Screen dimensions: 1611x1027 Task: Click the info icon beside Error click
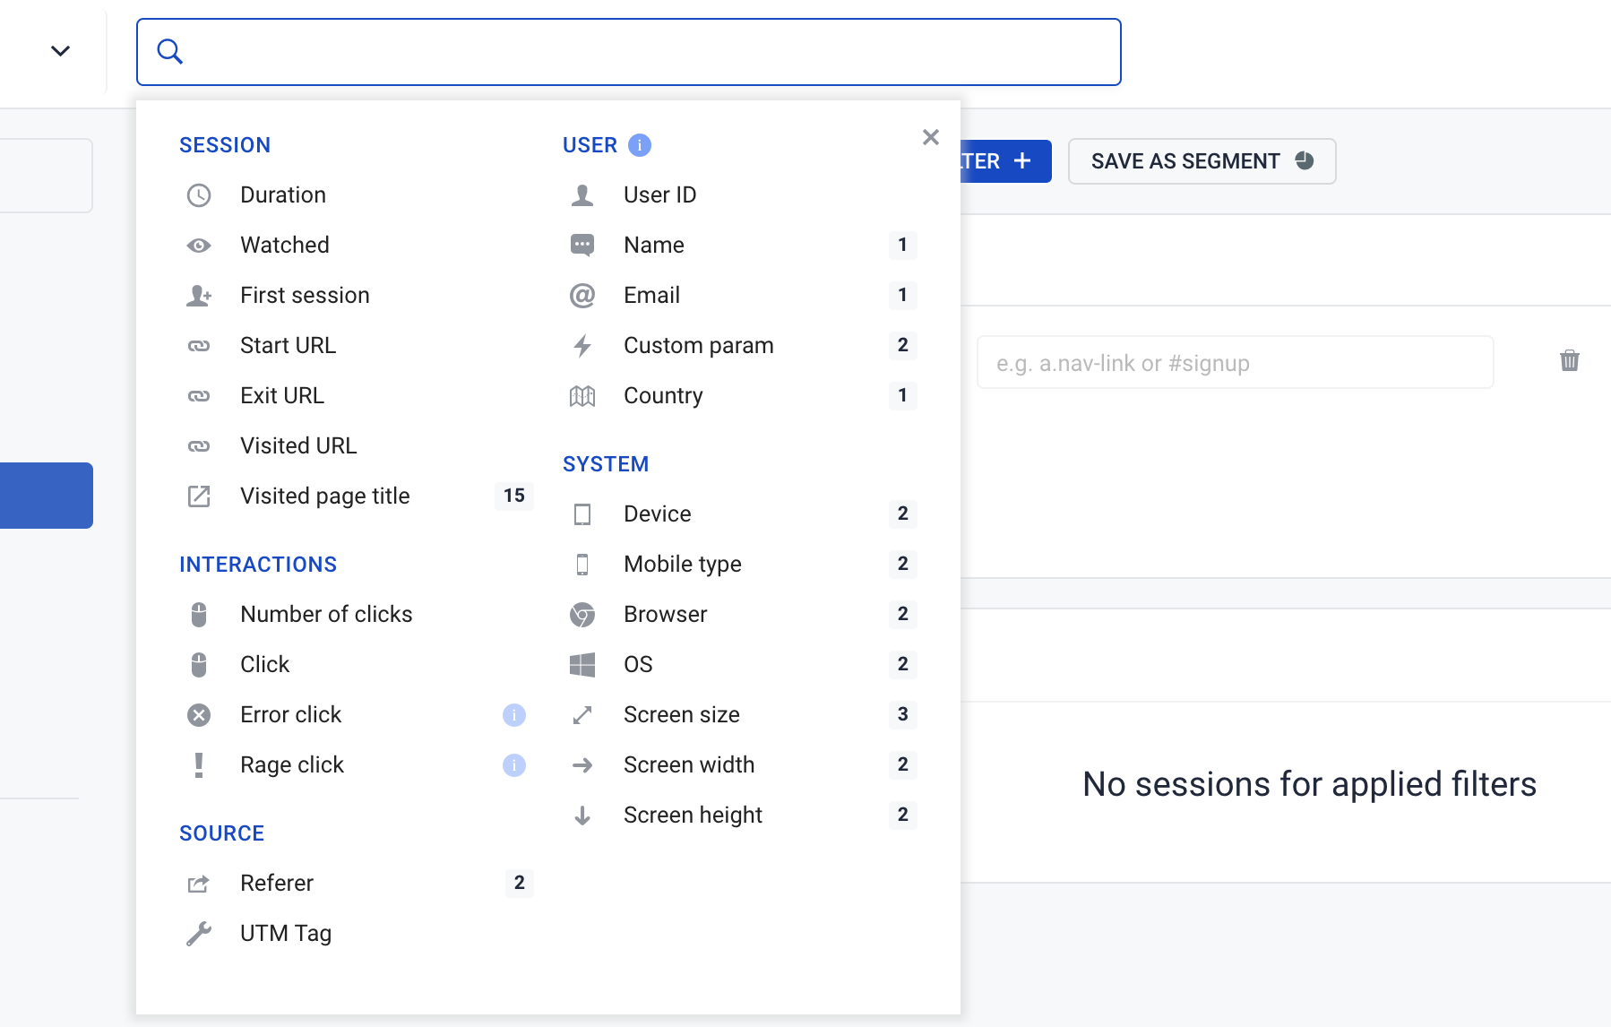click(513, 715)
